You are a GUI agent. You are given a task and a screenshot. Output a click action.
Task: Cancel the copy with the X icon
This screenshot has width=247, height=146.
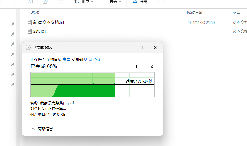tap(152, 67)
